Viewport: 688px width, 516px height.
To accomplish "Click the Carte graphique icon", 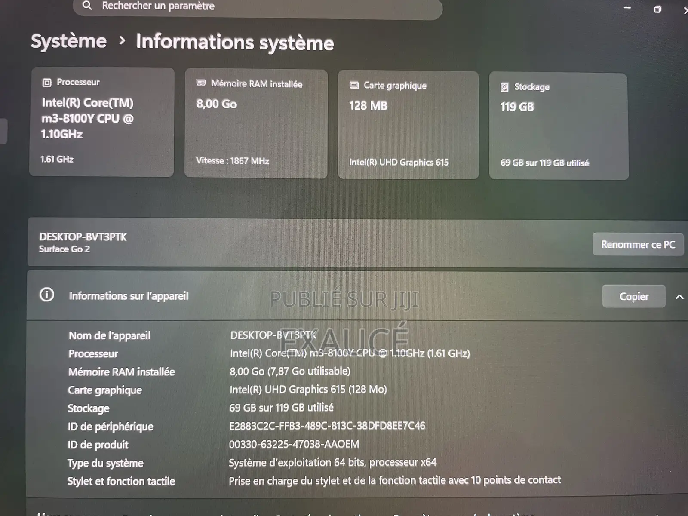I will coord(354,85).
